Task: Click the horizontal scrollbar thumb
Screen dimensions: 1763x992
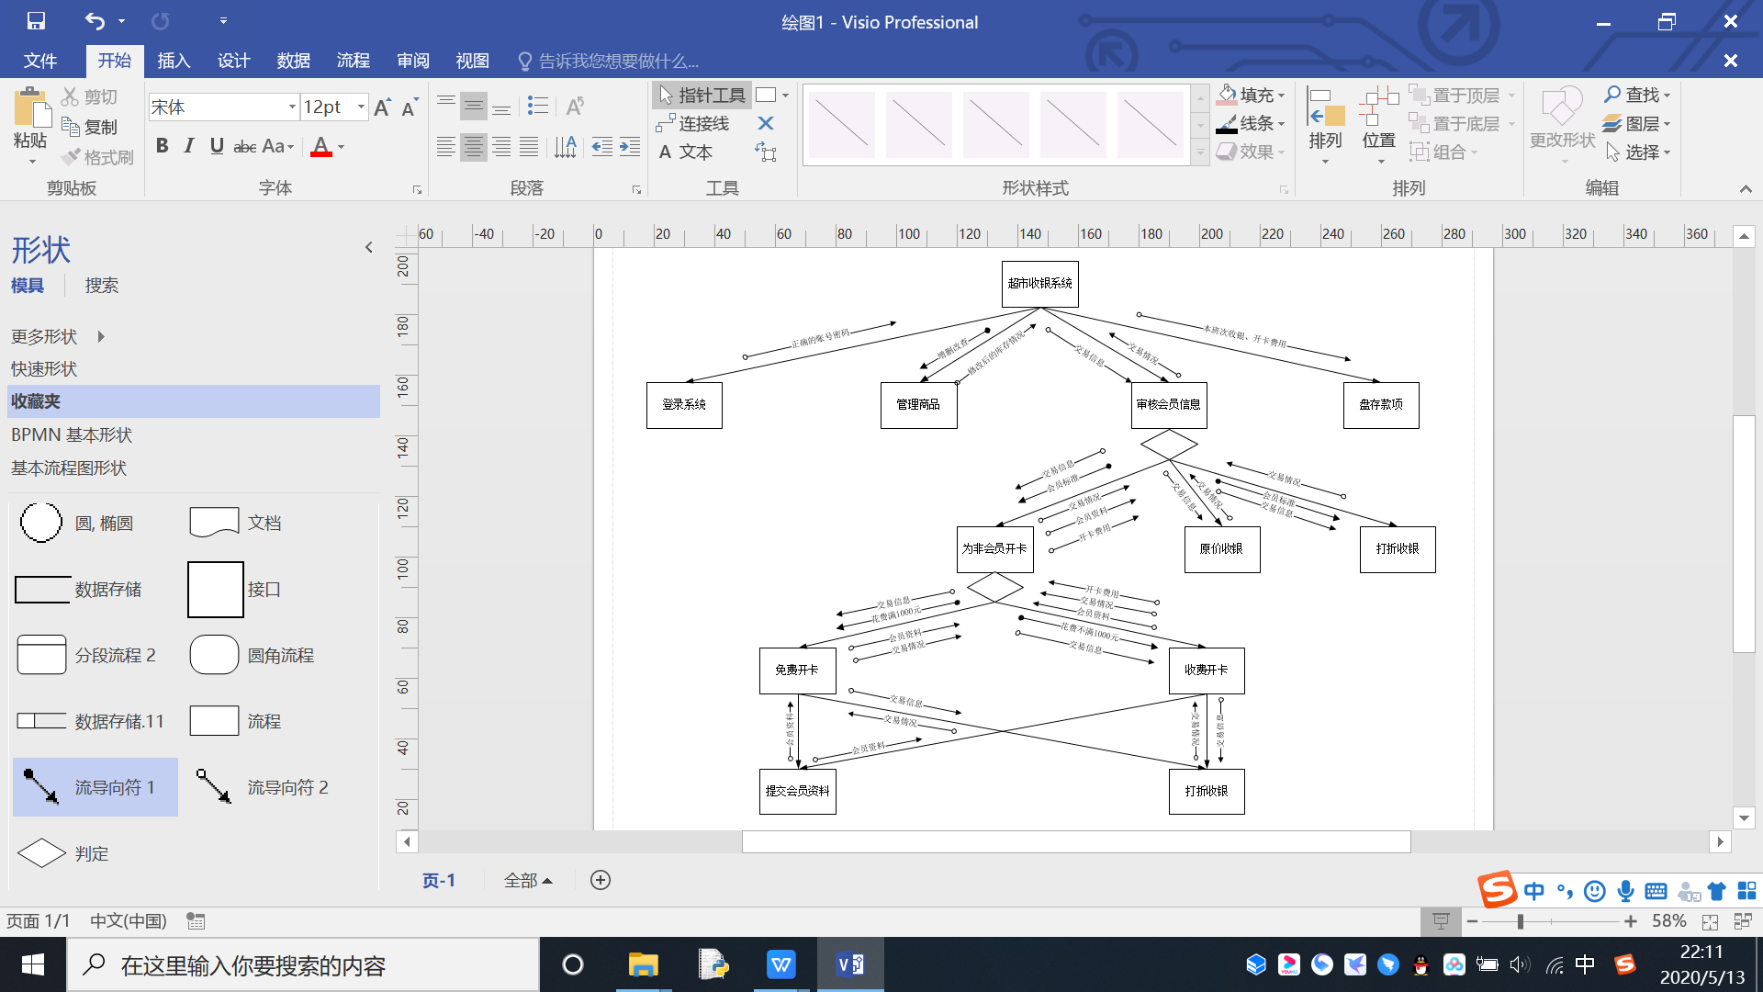Action: pos(1076,841)
